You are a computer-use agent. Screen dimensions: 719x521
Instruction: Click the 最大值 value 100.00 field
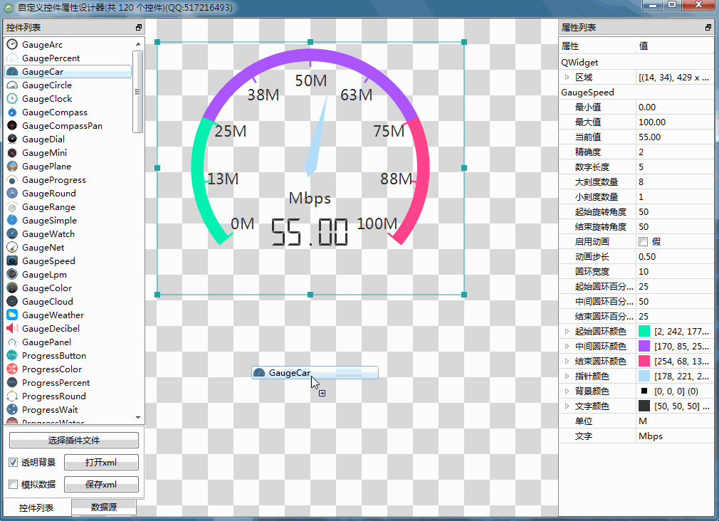tap(675, 122)
